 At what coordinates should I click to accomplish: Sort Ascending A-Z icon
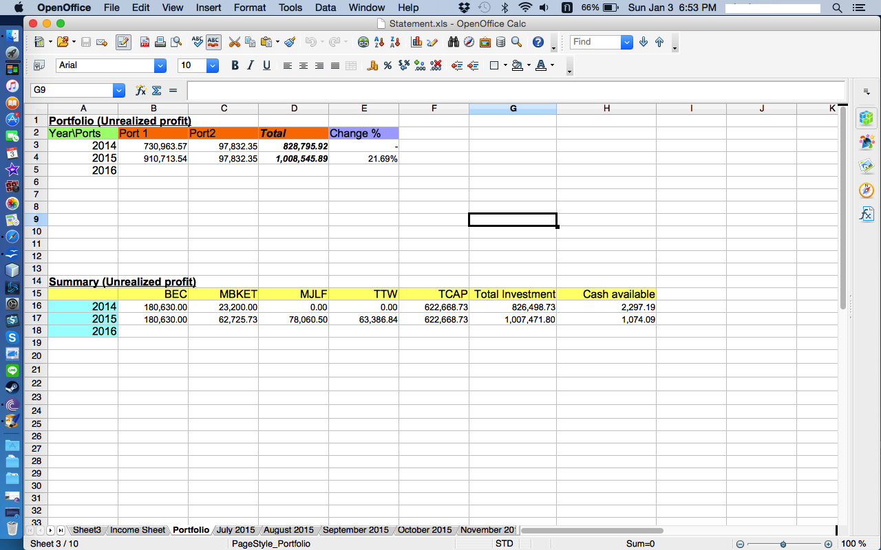(379, 42)
